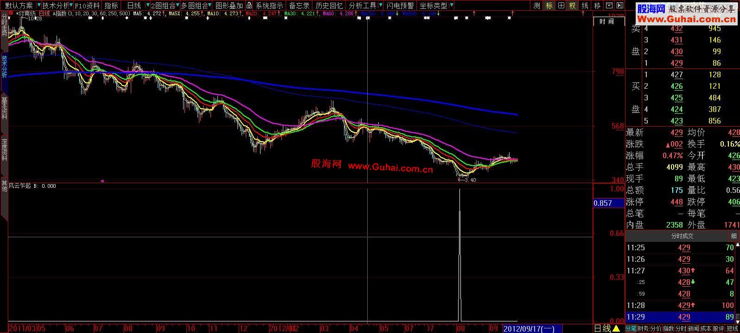Select the 股评 bottom tab
The height and width of the screenshot is (333, 740).
[718, 328]
